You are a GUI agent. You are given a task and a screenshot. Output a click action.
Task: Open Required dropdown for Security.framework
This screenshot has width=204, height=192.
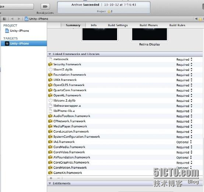[x=184, y=65]
